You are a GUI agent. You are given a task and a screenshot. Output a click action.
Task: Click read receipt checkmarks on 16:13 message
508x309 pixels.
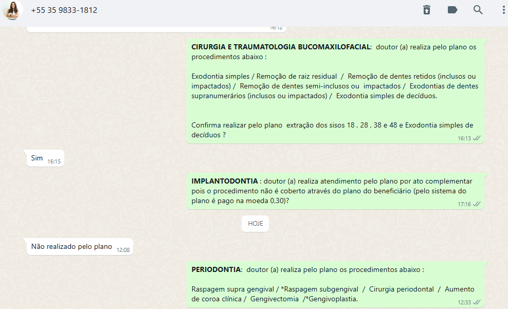(x=477, y=138)
